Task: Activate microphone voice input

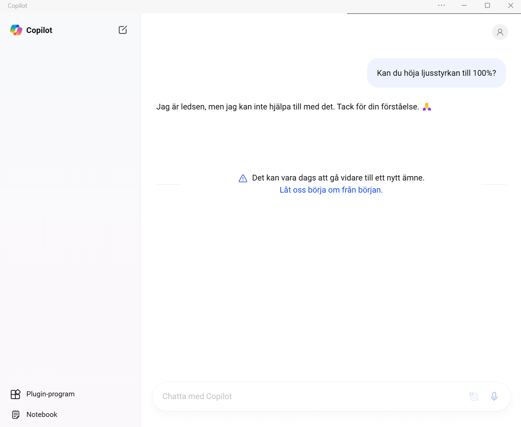Action: coord(494,396)
